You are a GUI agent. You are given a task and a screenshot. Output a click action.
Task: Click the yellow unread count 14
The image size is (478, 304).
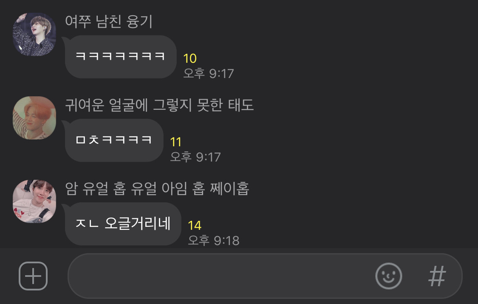click(x=195, y=226)
